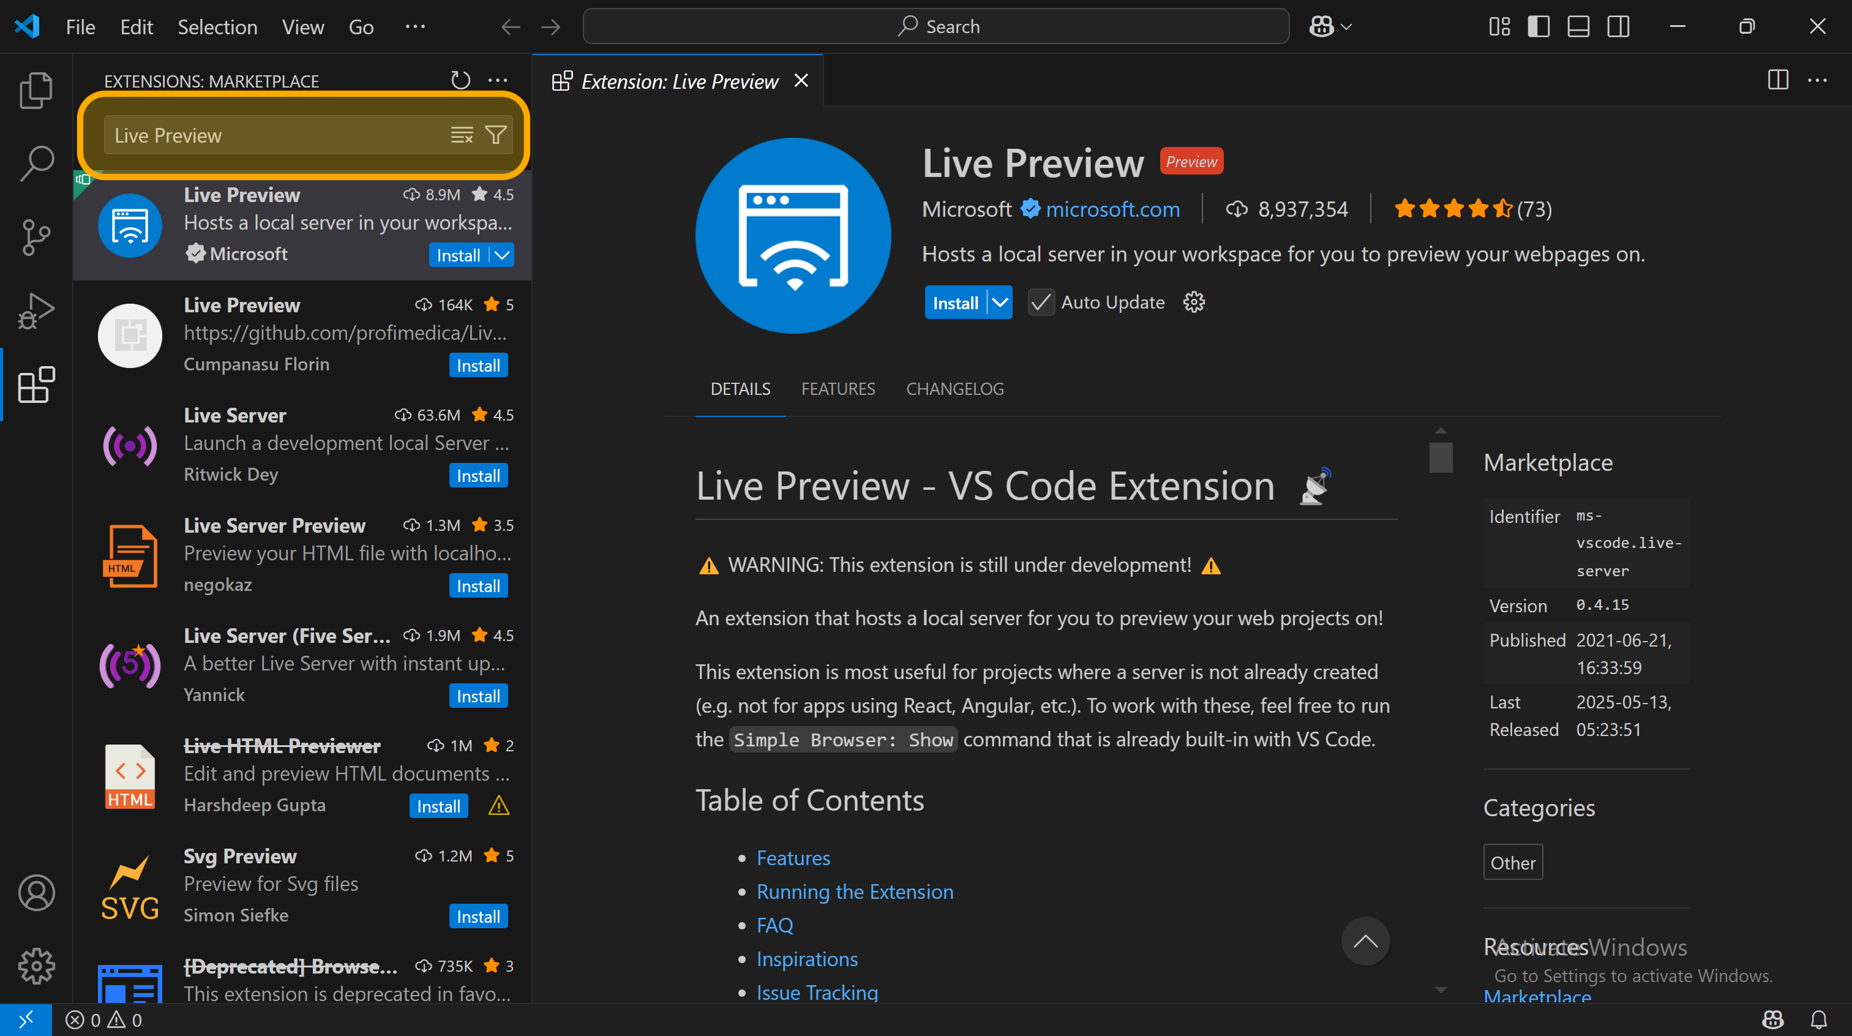
Task: Toggle primary side bar visibility
Action: (x=1538, y=26)
